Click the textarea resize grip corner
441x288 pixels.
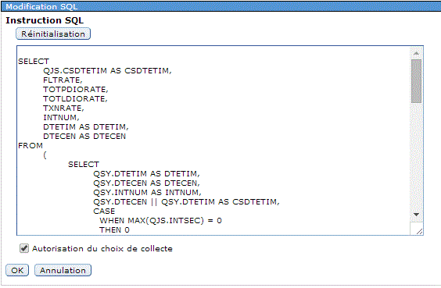pyautogui.click(x=419, y=231)
